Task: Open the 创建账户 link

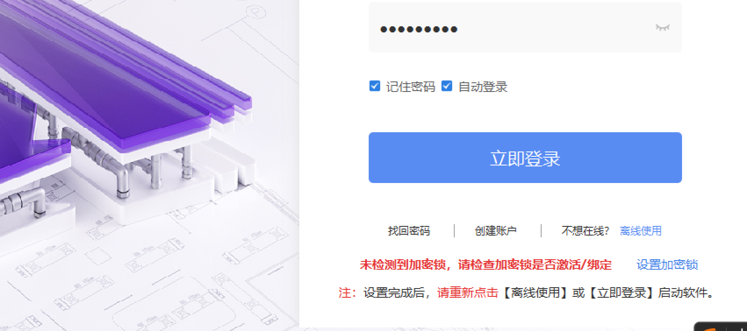Action: pyautogui.click(x=496, y=231)
